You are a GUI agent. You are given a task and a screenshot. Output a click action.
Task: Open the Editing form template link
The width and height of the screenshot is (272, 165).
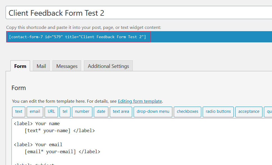tap(140, 101)
